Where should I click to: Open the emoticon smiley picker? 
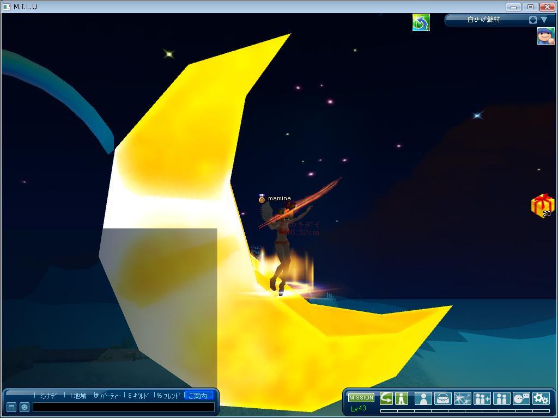(25, 407)
